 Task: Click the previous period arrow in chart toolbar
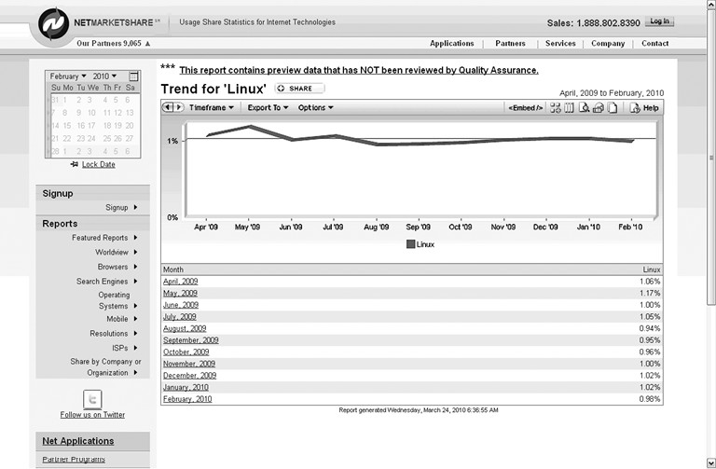pos(168,107)
